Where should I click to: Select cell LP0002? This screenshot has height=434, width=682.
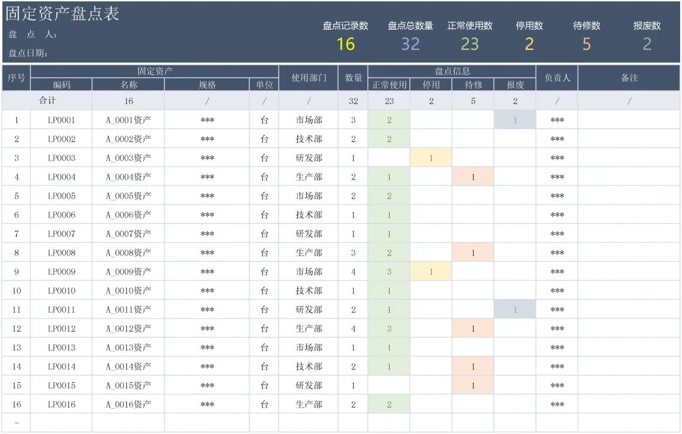tap(61, 139)
